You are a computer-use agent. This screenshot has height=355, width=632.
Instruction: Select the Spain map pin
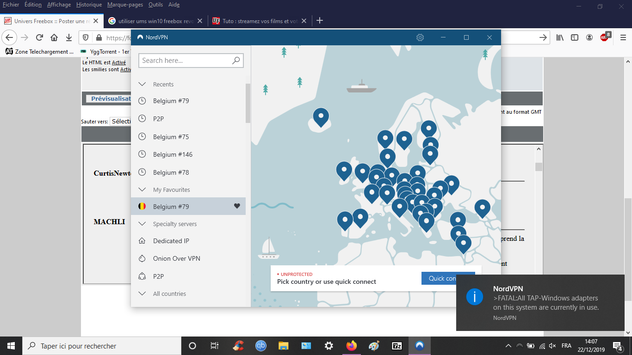(x=360, y=218)
